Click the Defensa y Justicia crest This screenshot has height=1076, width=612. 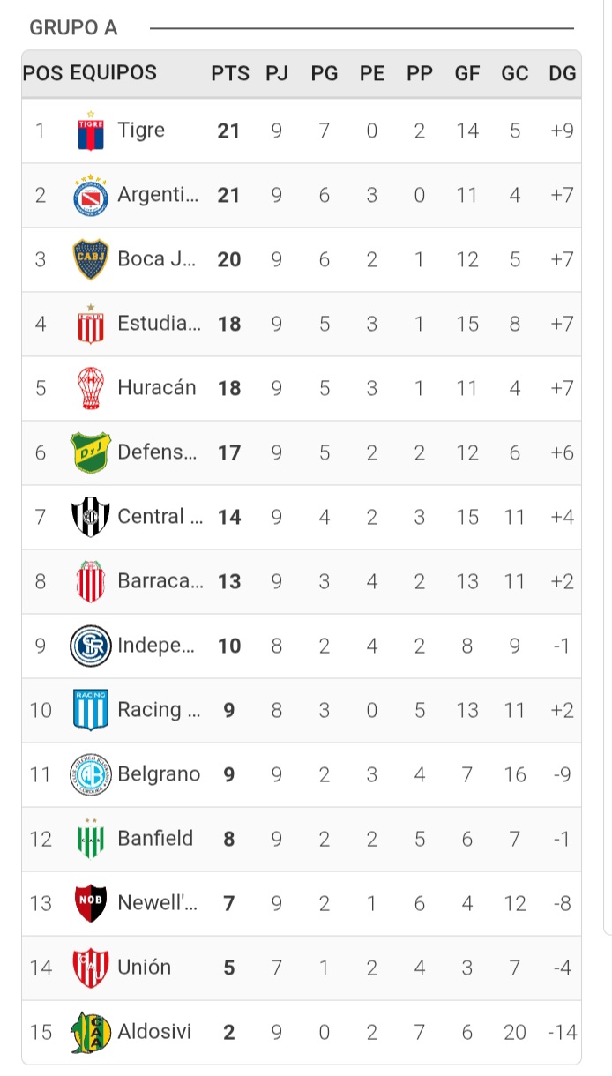click(x=91, y=453)
